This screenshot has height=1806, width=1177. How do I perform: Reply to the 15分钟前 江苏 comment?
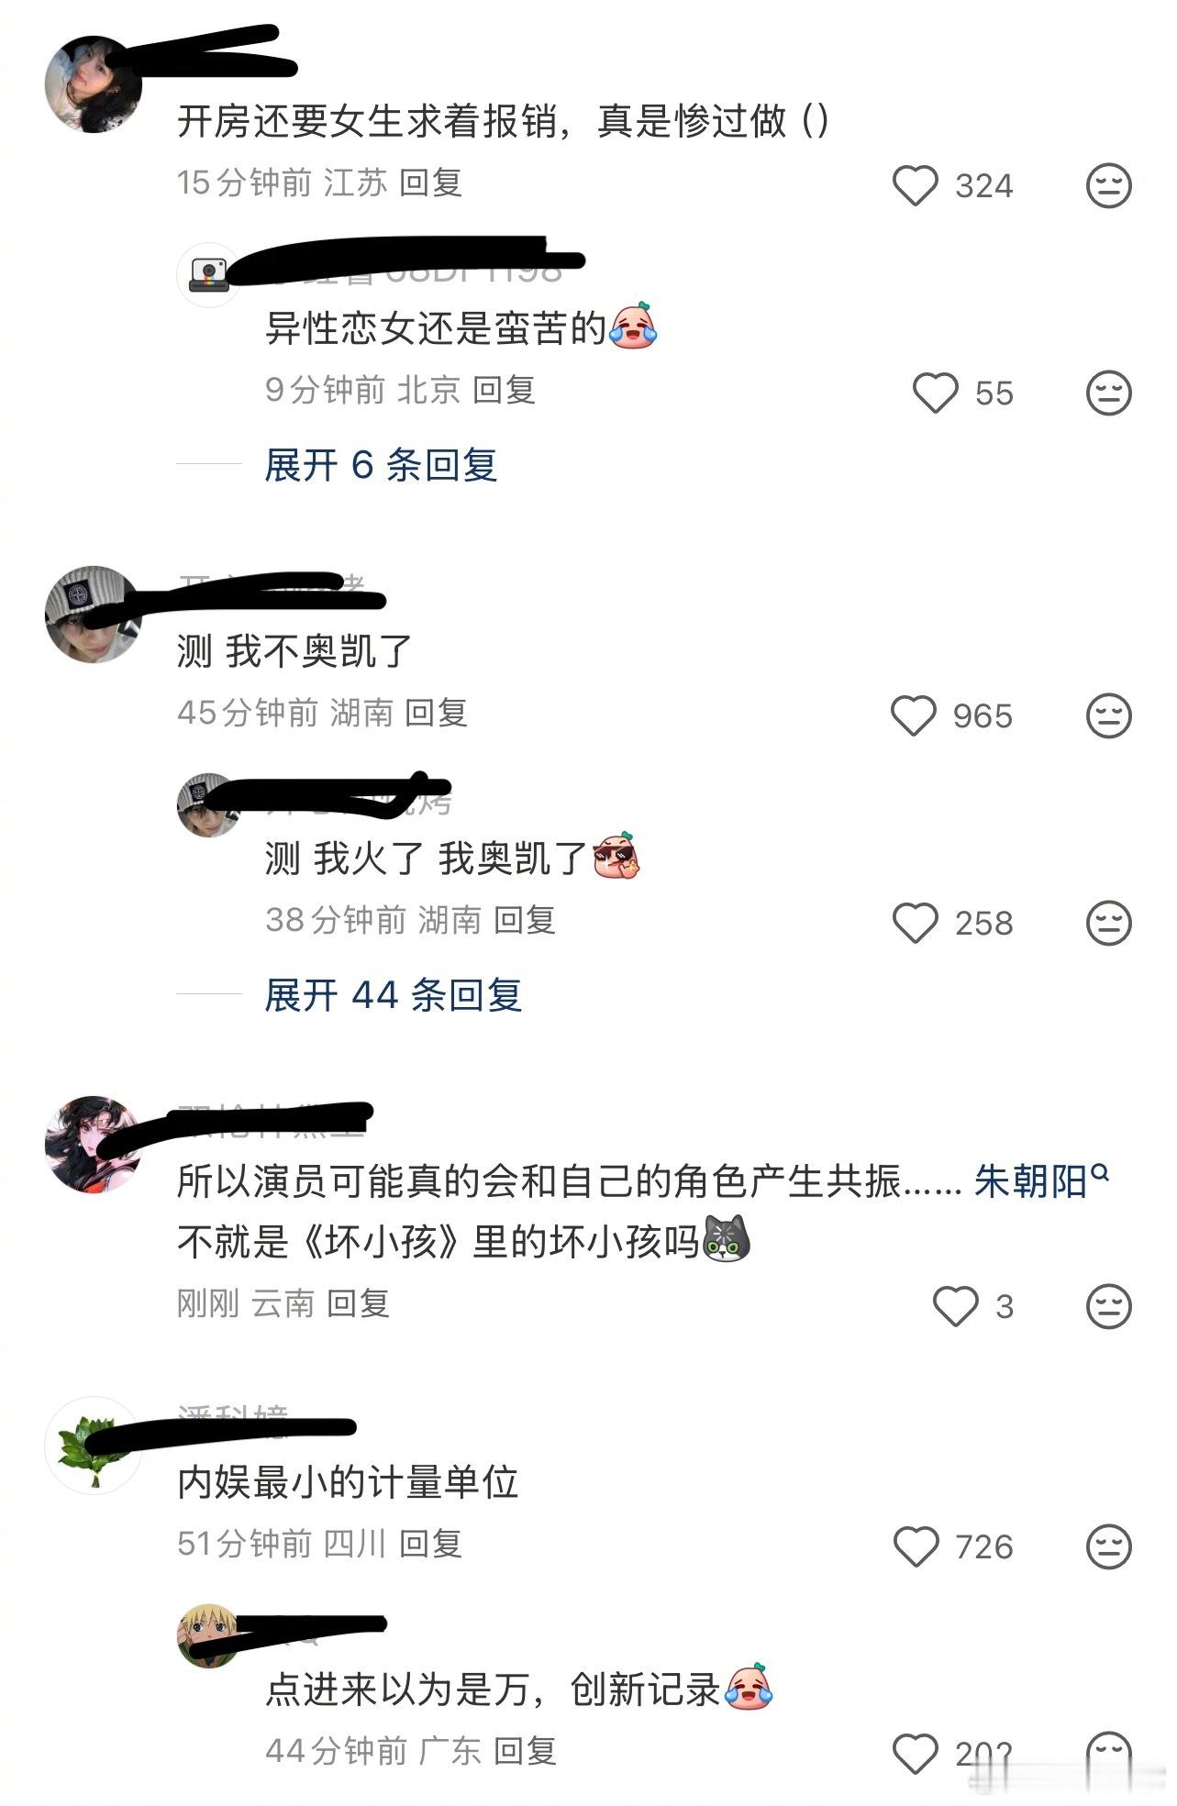click(x=431, y=183)
